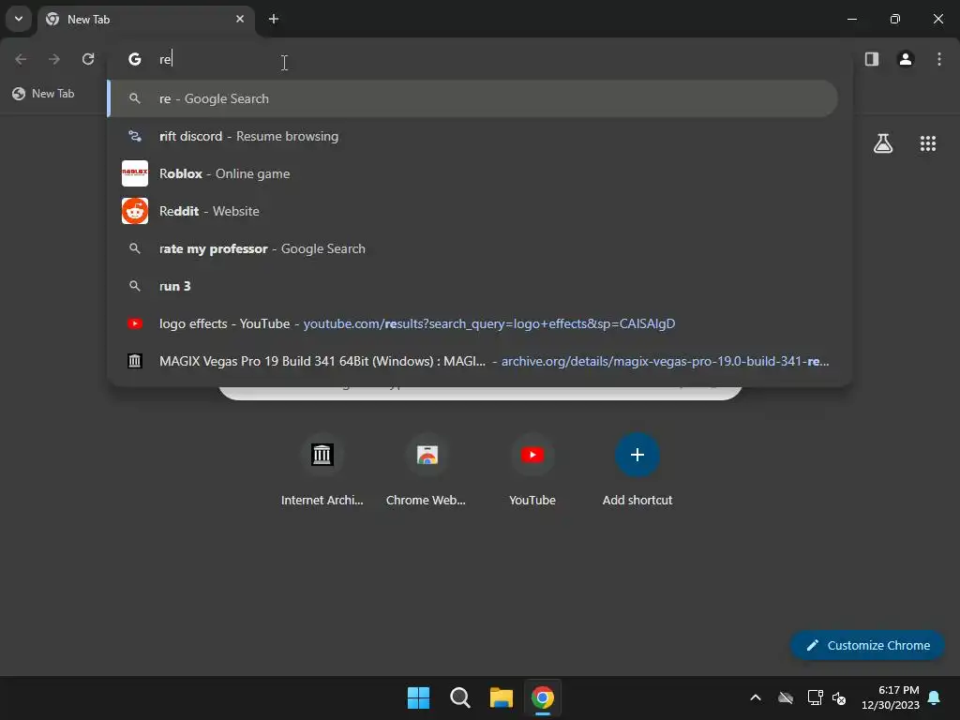Image resolution: width=960 pixels, height=720 pixels.
Task: Click the YouTube icon in suggestion row
Action: [x=135, y=323]
